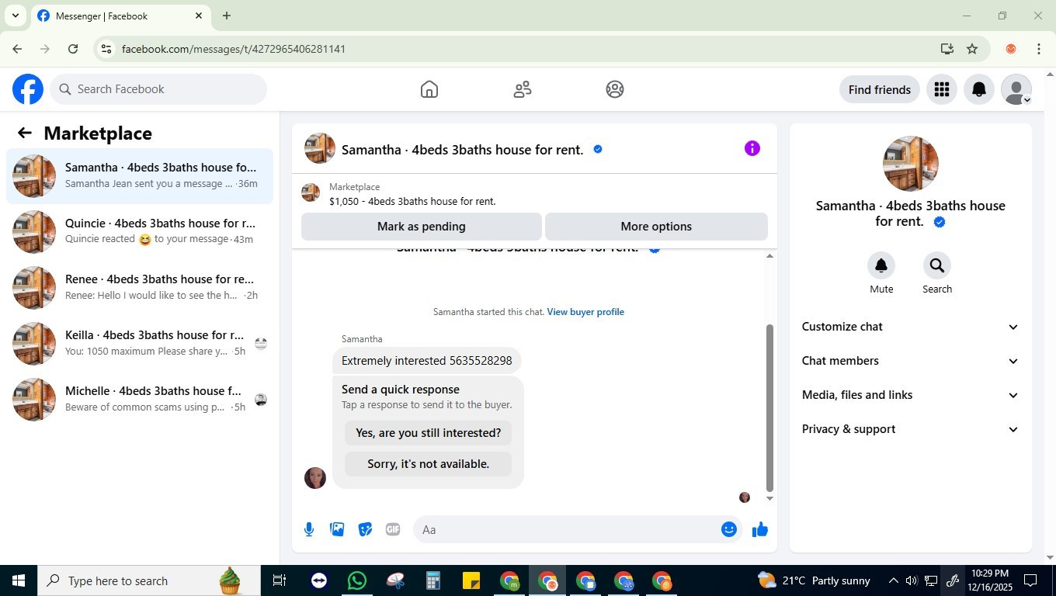Click the chat scrollbar thumb
Screen dimensions: 1056x596
[x=769, y=408]
